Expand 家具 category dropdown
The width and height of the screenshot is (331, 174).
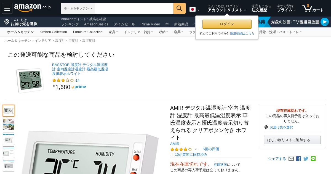[113, 32]
